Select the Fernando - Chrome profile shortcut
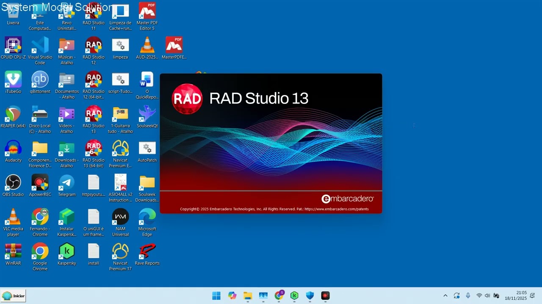The width and height of the screenshot is (542, 304). click(x=40, y=222)
